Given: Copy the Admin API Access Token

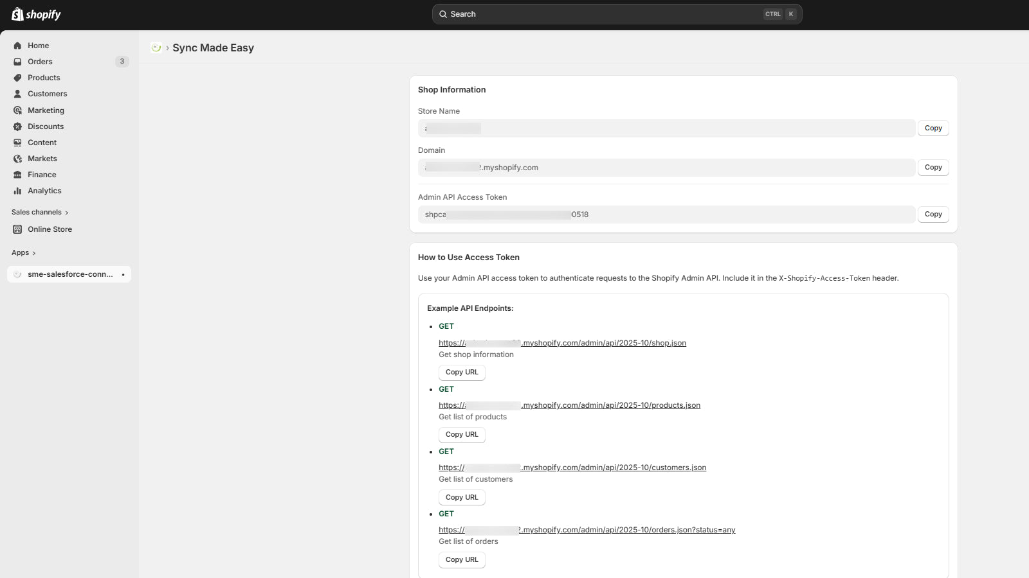Looking at the screenshot, I should [x=933, y=214].
